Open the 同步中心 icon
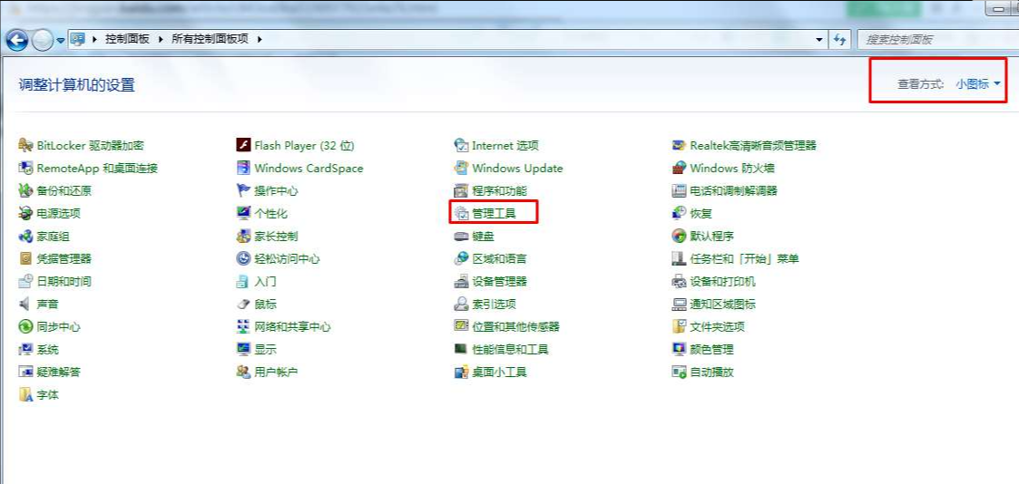The height and width of the screenshot is (484, 1019). click(x=26, y=326)
